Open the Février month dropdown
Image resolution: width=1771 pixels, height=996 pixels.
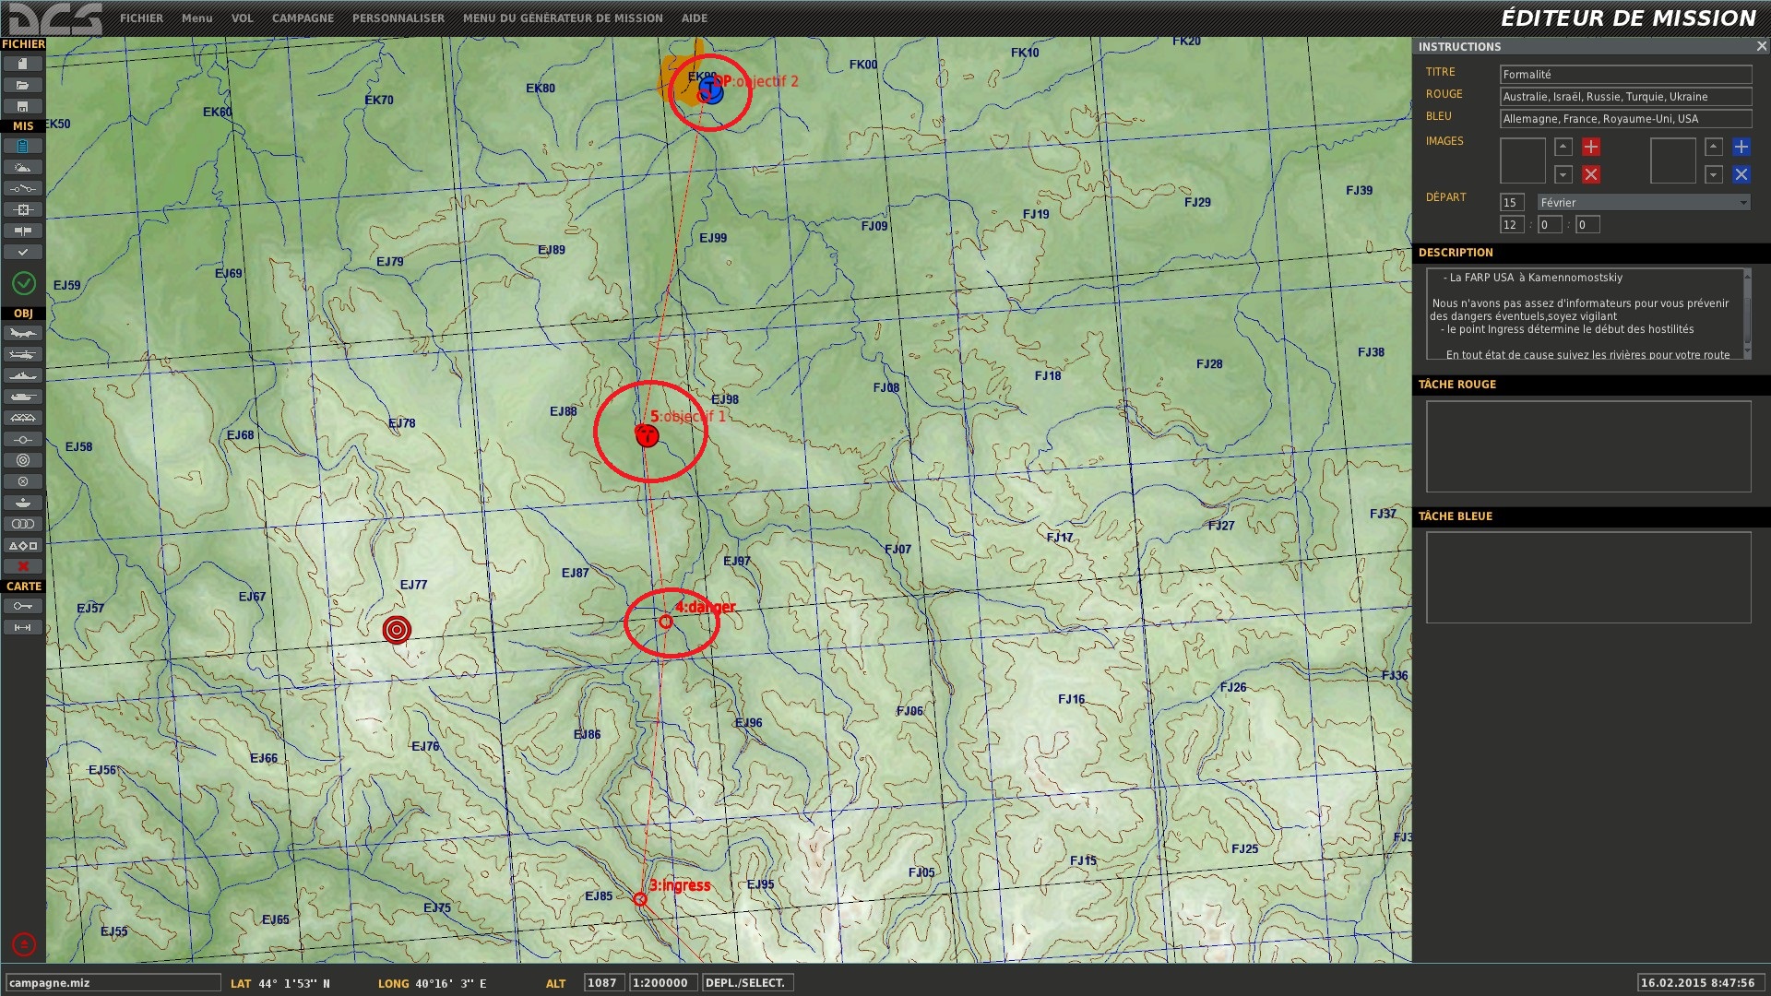pos(1644,203)
